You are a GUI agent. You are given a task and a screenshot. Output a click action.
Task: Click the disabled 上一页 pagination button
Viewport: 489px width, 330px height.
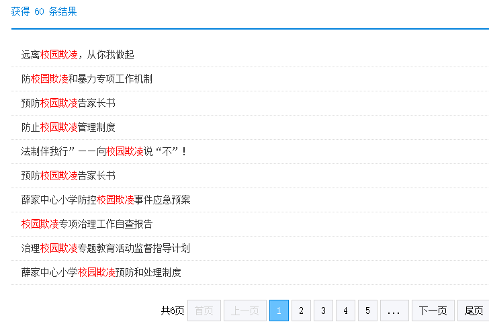[245, 311]
